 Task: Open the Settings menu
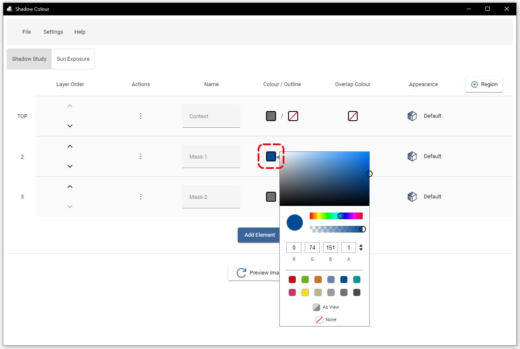[x=53, y=32]
